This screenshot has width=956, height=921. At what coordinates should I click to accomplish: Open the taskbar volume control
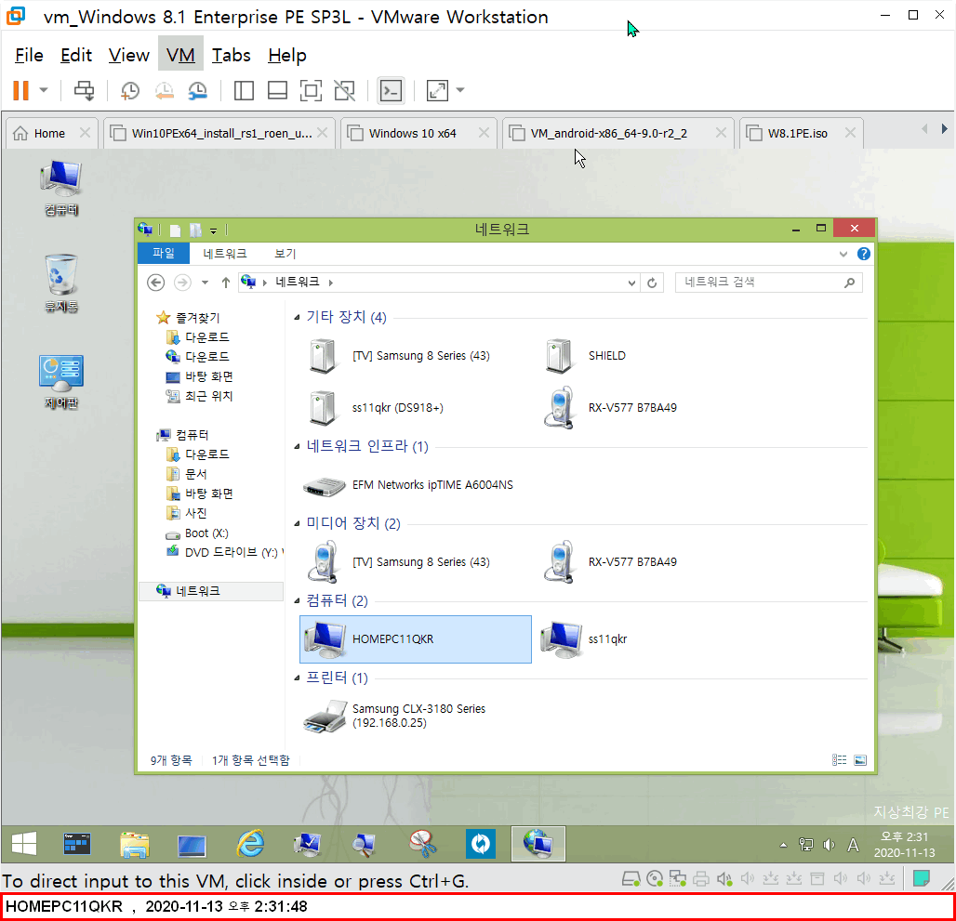pyautogui.click(x=830, y=845)
